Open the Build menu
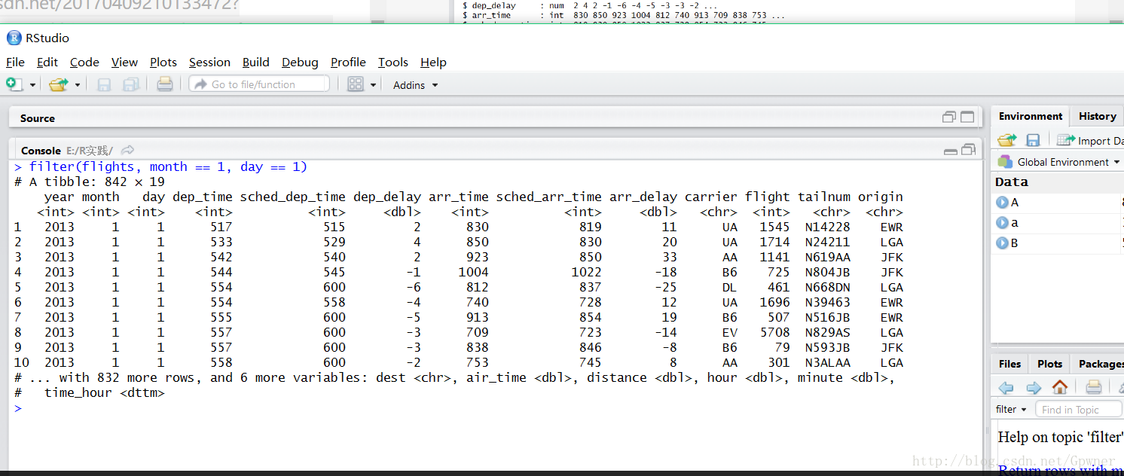Viewport: 1124px width, 476px height. 256,62
